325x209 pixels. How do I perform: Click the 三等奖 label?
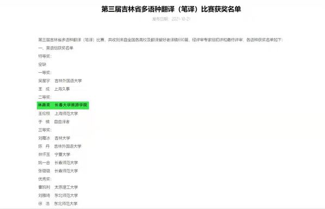[x=45, y=130]
